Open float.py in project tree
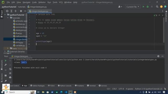Image resolution: width=168 pixels, height=94 pixels. (x=18, y=33)
